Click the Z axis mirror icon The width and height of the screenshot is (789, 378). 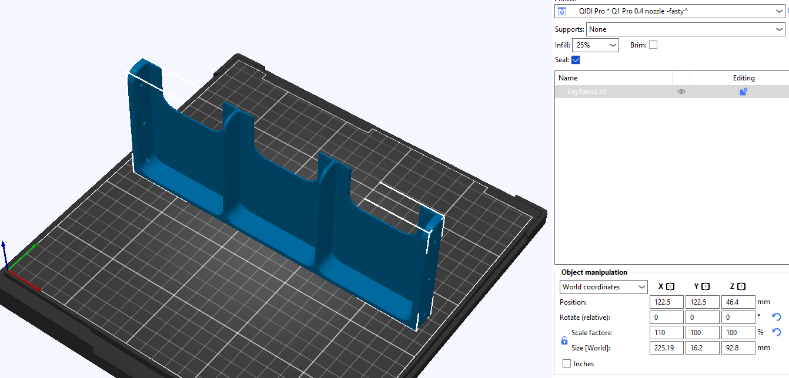(741, 286)
